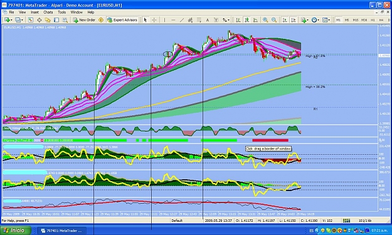This screenshot has width=392, height=235.
Task: Click the V: 102 status bar value
Action: [327, 221]
